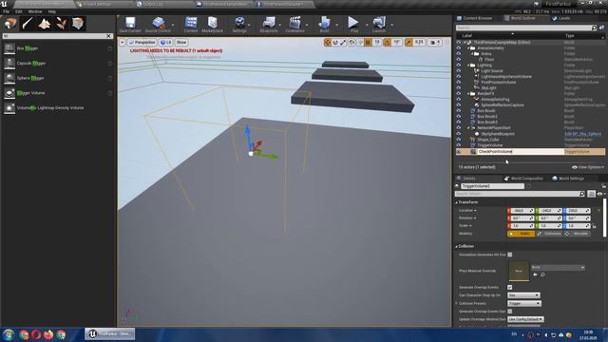Select translate gizmo mode in viewport

[x=328, y=42]
